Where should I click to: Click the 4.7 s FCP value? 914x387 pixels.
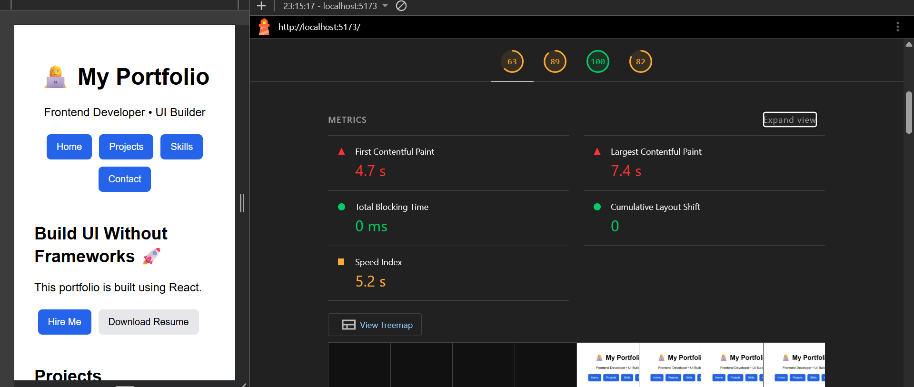370,171
